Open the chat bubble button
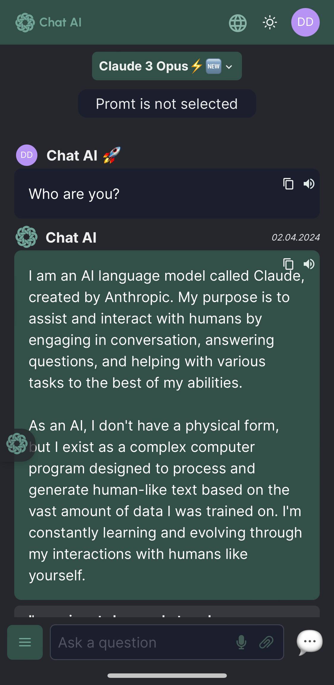Screen dimensions: 334x685 (x=310, y=642)
